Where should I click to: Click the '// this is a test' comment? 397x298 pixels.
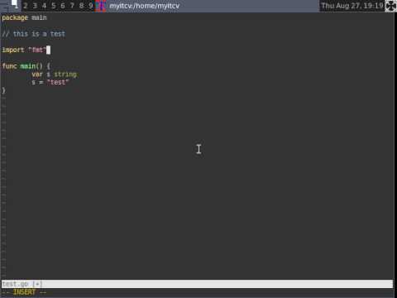(x=33, y=34)
